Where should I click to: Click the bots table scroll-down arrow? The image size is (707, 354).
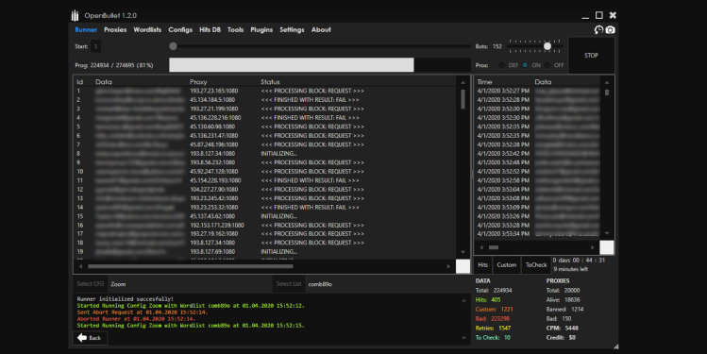(463, 252)
